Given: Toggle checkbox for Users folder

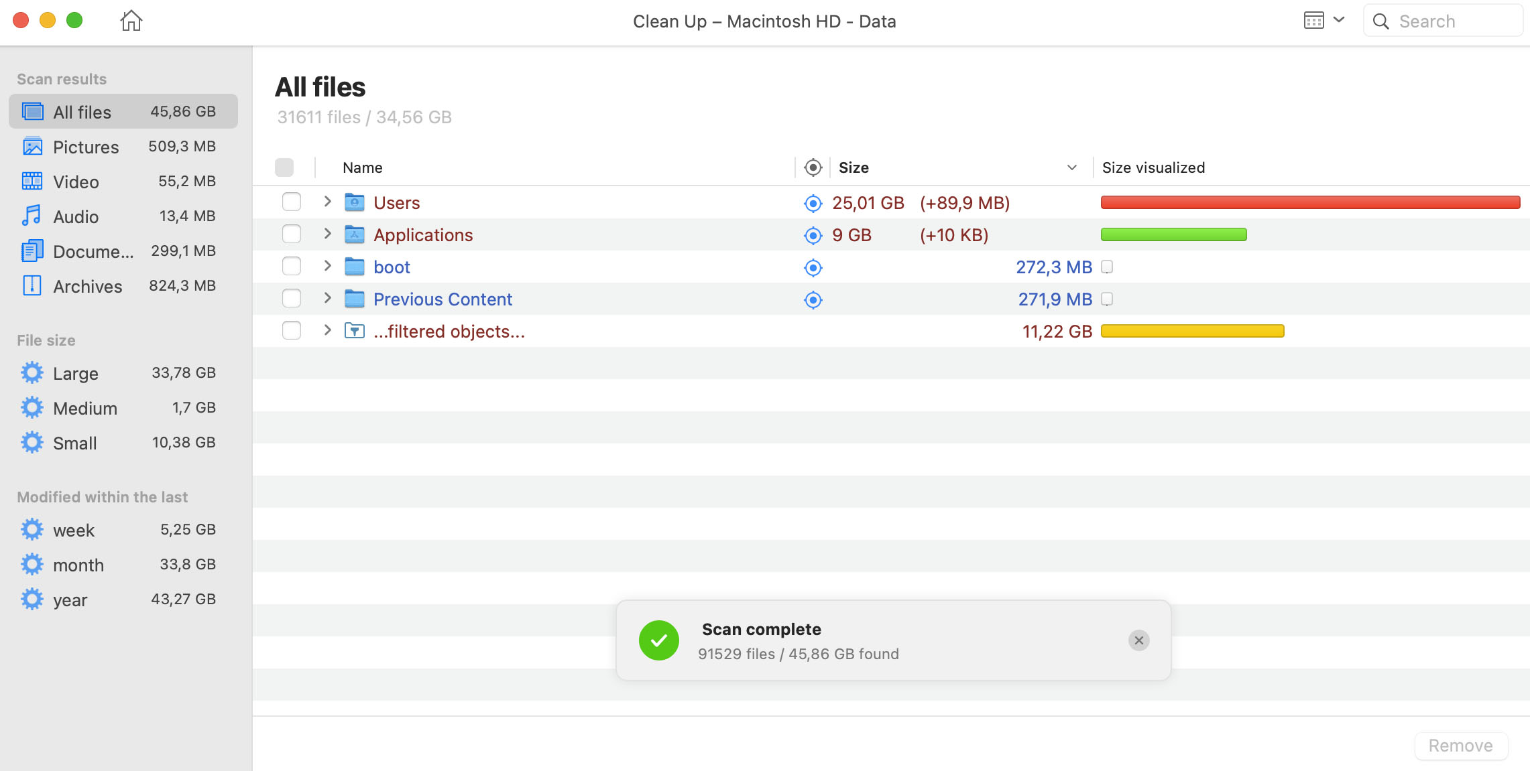Looking at the screenshot, I should tap(291, 202).
